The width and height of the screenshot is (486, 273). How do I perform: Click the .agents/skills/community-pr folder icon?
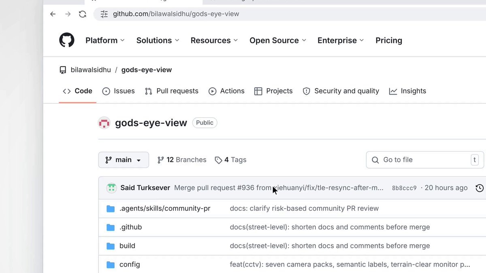[111, 209]
